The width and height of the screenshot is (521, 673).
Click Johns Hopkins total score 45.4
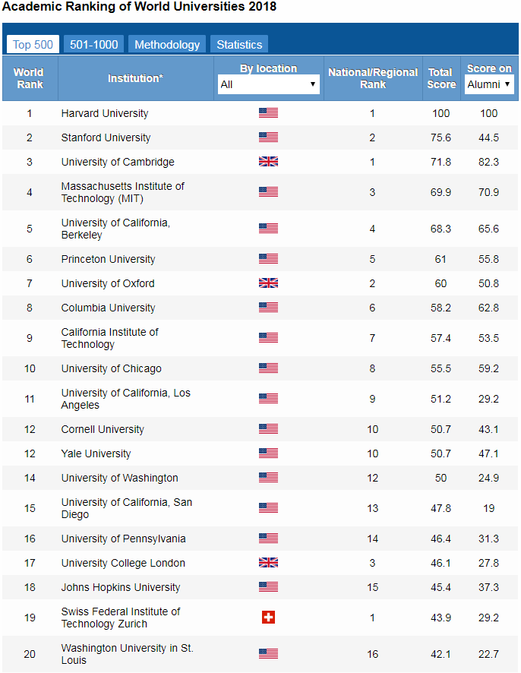click(440, 588)
